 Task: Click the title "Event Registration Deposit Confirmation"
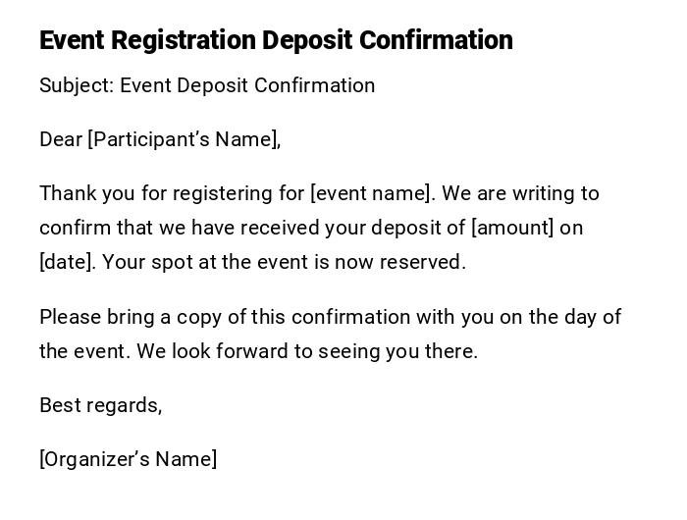(x=276, y=40)
